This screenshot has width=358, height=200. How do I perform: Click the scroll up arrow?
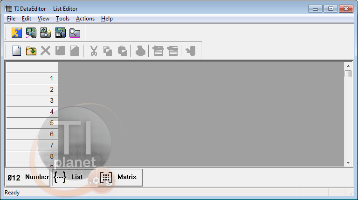coord(348,66)
